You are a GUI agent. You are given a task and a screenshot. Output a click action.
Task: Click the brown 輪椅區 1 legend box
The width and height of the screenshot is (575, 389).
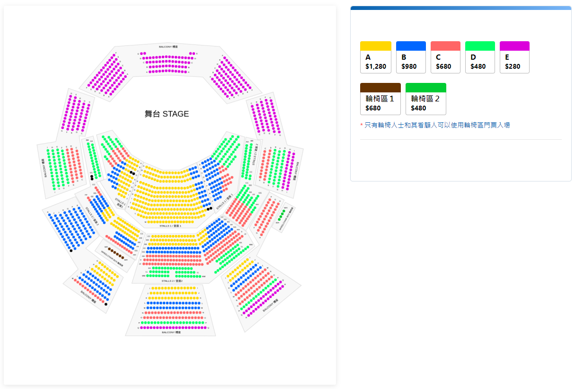[380, 99]
